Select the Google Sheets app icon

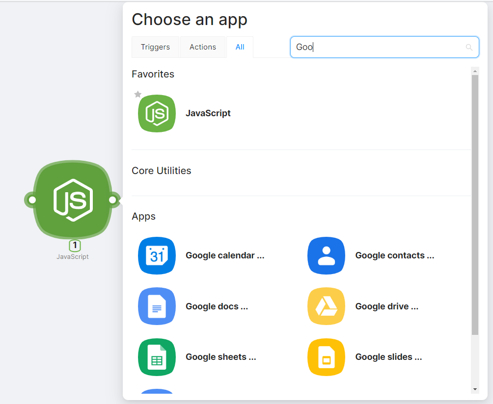[157, 357]
